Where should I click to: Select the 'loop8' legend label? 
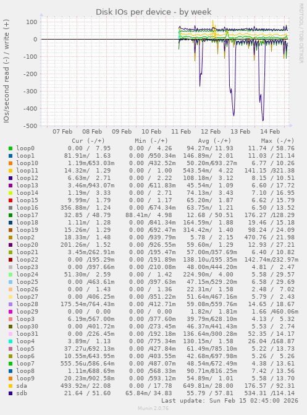point(25,371)
